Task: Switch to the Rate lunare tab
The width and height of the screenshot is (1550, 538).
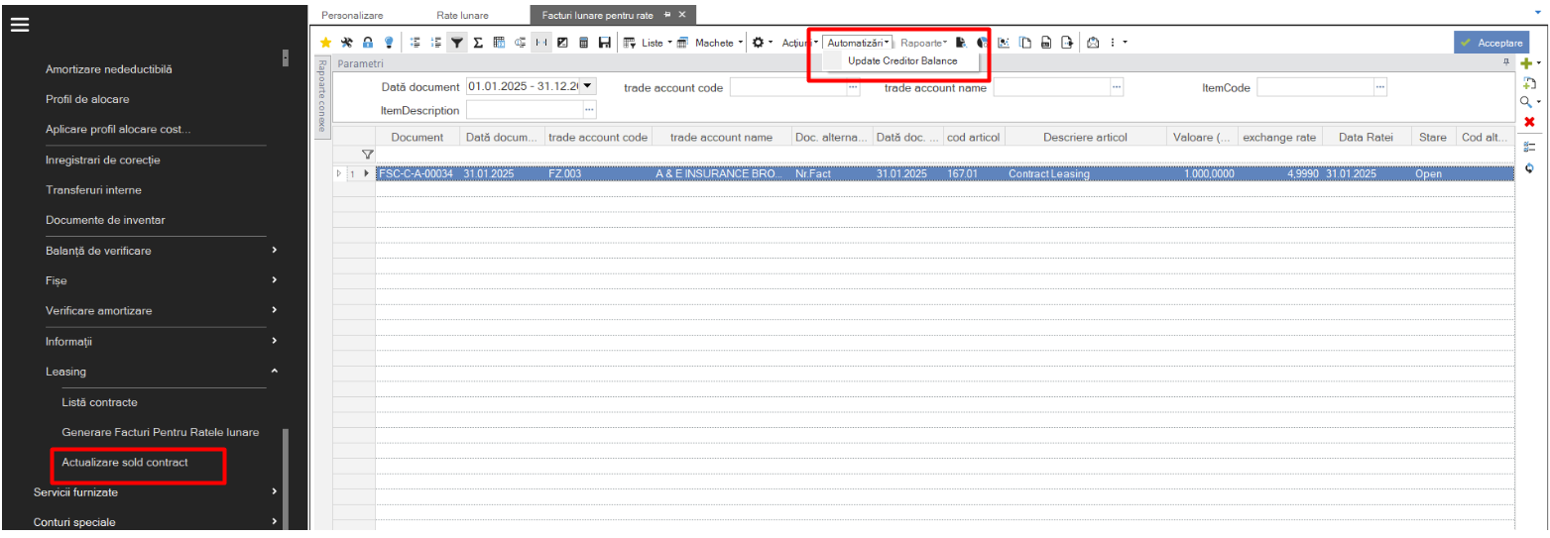Action: click(x=462, y=15)
